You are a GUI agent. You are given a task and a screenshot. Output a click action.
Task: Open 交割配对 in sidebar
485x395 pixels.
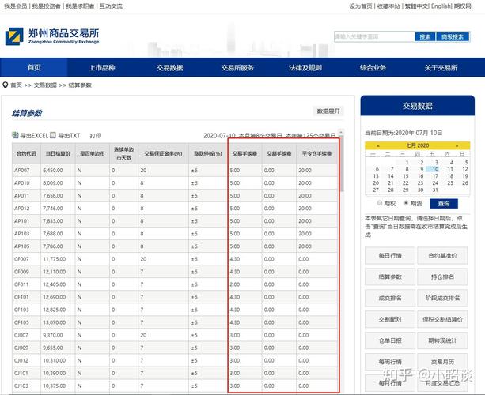pos(390,319)
